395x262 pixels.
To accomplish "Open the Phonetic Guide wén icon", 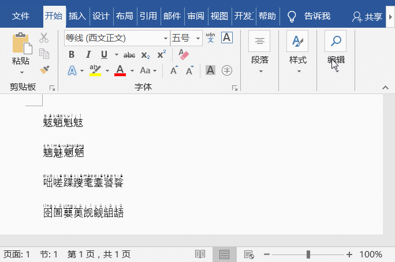I will (x=210, y=38).
